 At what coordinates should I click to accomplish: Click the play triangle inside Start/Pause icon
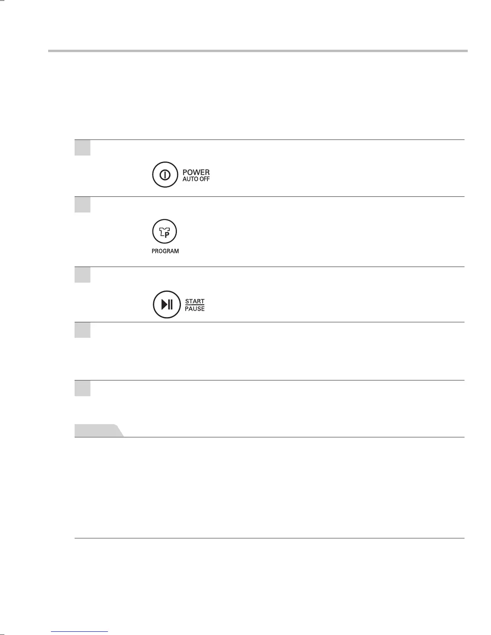pyautogui.click(x=164, y=305)
